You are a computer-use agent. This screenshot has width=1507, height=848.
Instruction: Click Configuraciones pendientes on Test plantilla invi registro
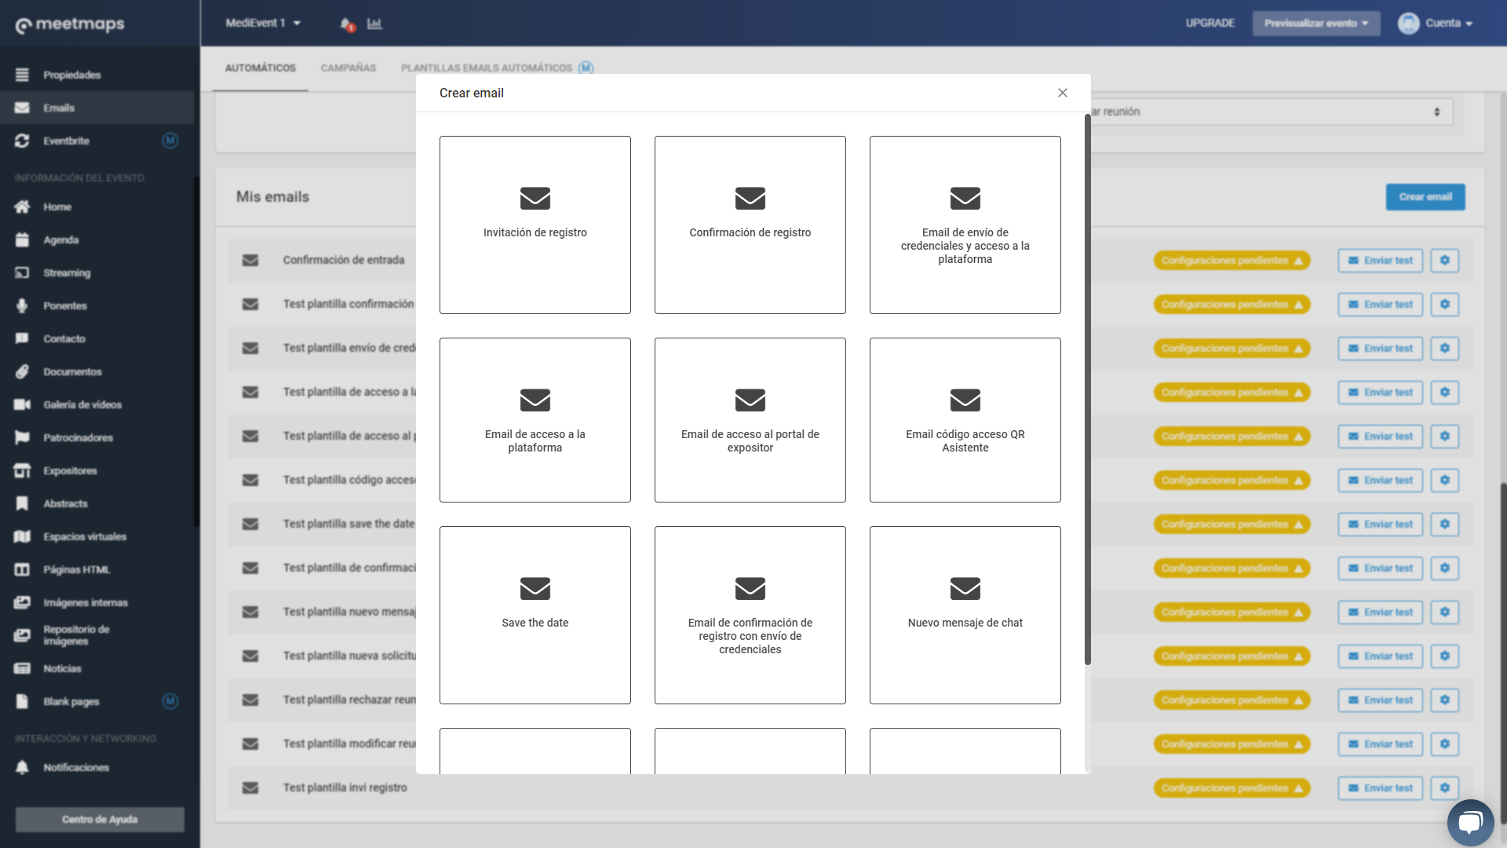pyautogui.click(x=1232, y=788)
